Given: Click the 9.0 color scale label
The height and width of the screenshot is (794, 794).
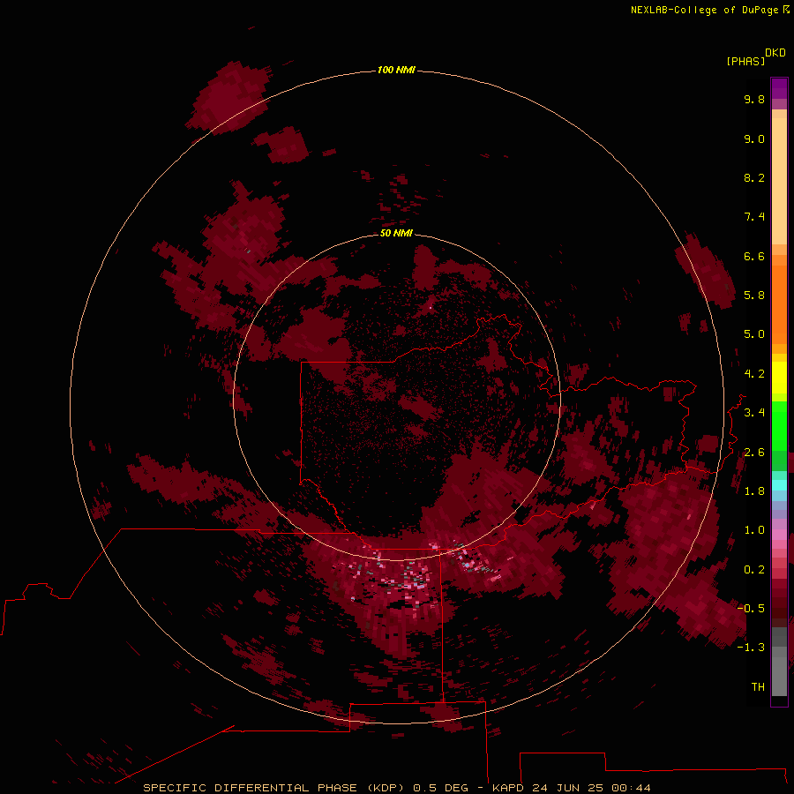Looking at the screenshot, I should point(754,139).
